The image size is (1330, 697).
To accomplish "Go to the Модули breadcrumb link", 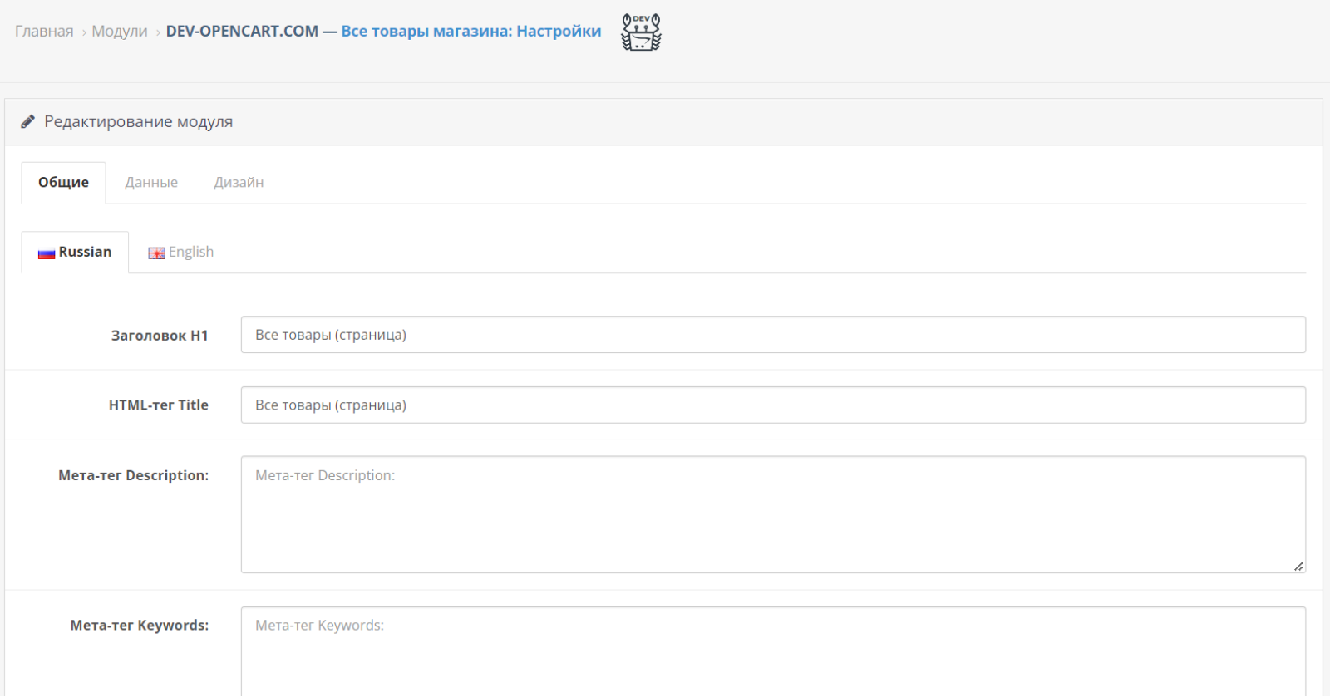I will pyautogui.click(x=120, y=32).
